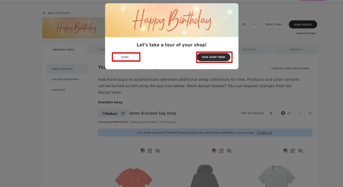This screenshot has width=343, height=187.
Task: Switch to the Reports tab
Action: pos(296,50)
